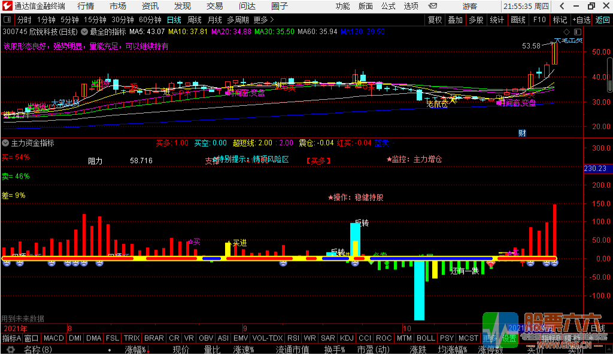Open the 发现 menu
The width and height of the screenshot is (613, 354).
183,6
